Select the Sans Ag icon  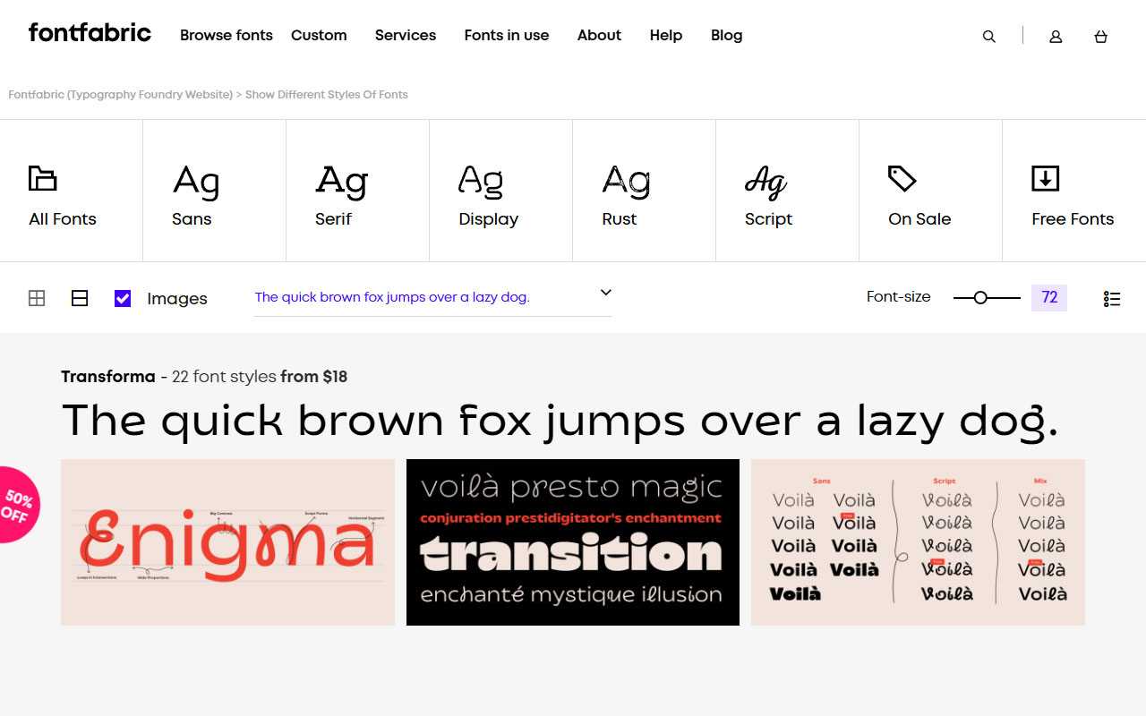click(x=196, y=181)
